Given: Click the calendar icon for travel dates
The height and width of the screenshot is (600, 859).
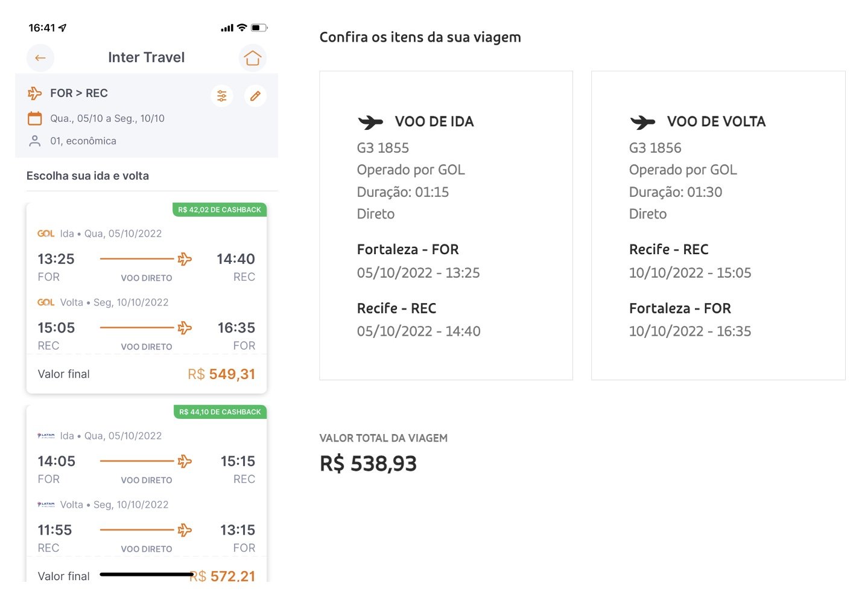Looking at the screenshot, I should click(x=35, y=118).
